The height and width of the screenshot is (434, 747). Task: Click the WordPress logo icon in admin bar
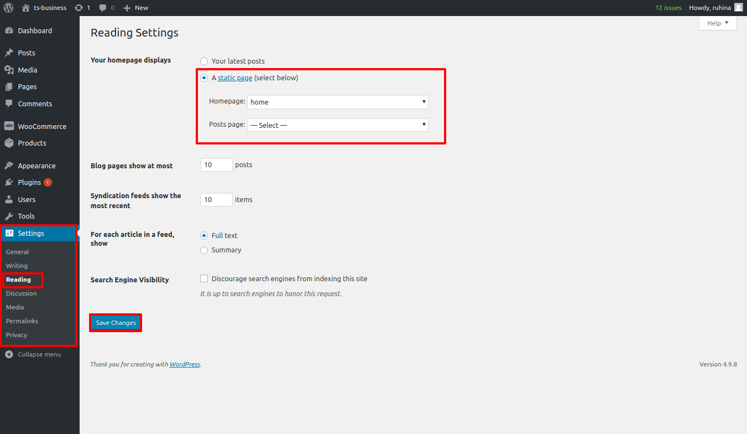point(9,8)
